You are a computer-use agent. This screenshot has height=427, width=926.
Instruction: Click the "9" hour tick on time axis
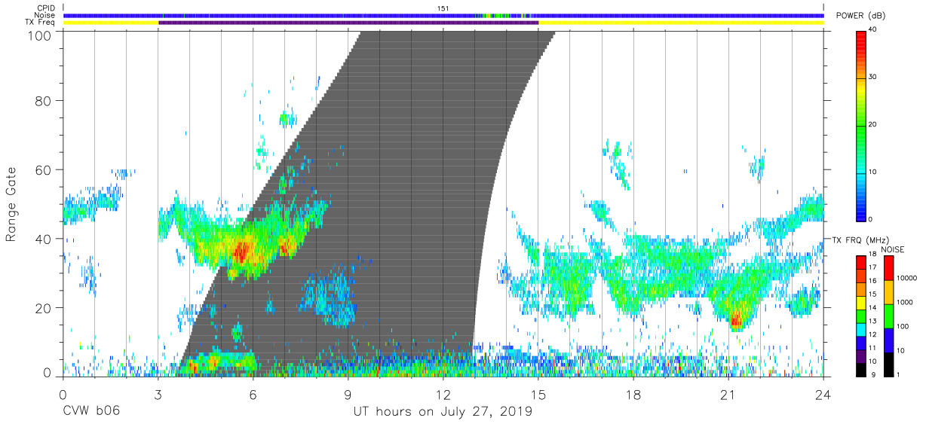click(348, 394)
